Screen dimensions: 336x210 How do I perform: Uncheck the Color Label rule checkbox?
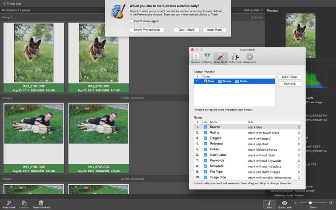tap(205, 155)
